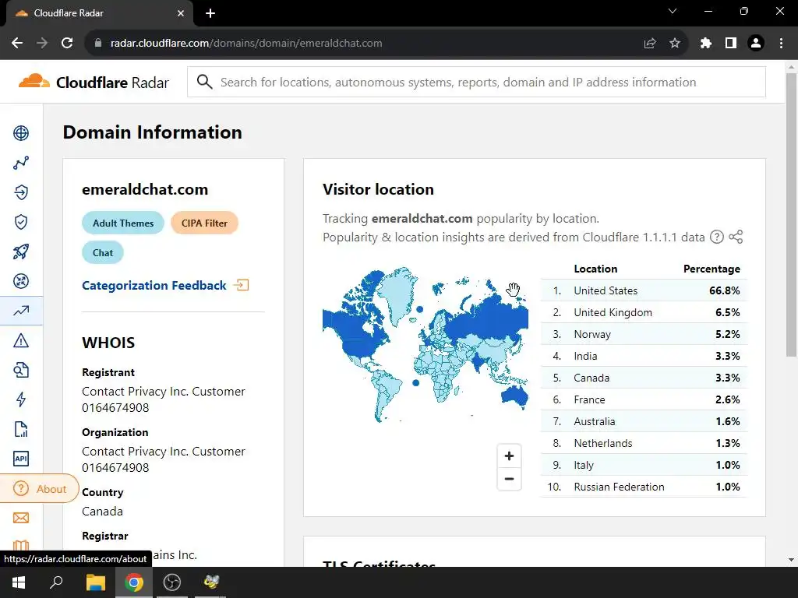Open the Chrome extensions puzzle icon
This screenshot has height=598, width=798.
[x=705, y=44]
